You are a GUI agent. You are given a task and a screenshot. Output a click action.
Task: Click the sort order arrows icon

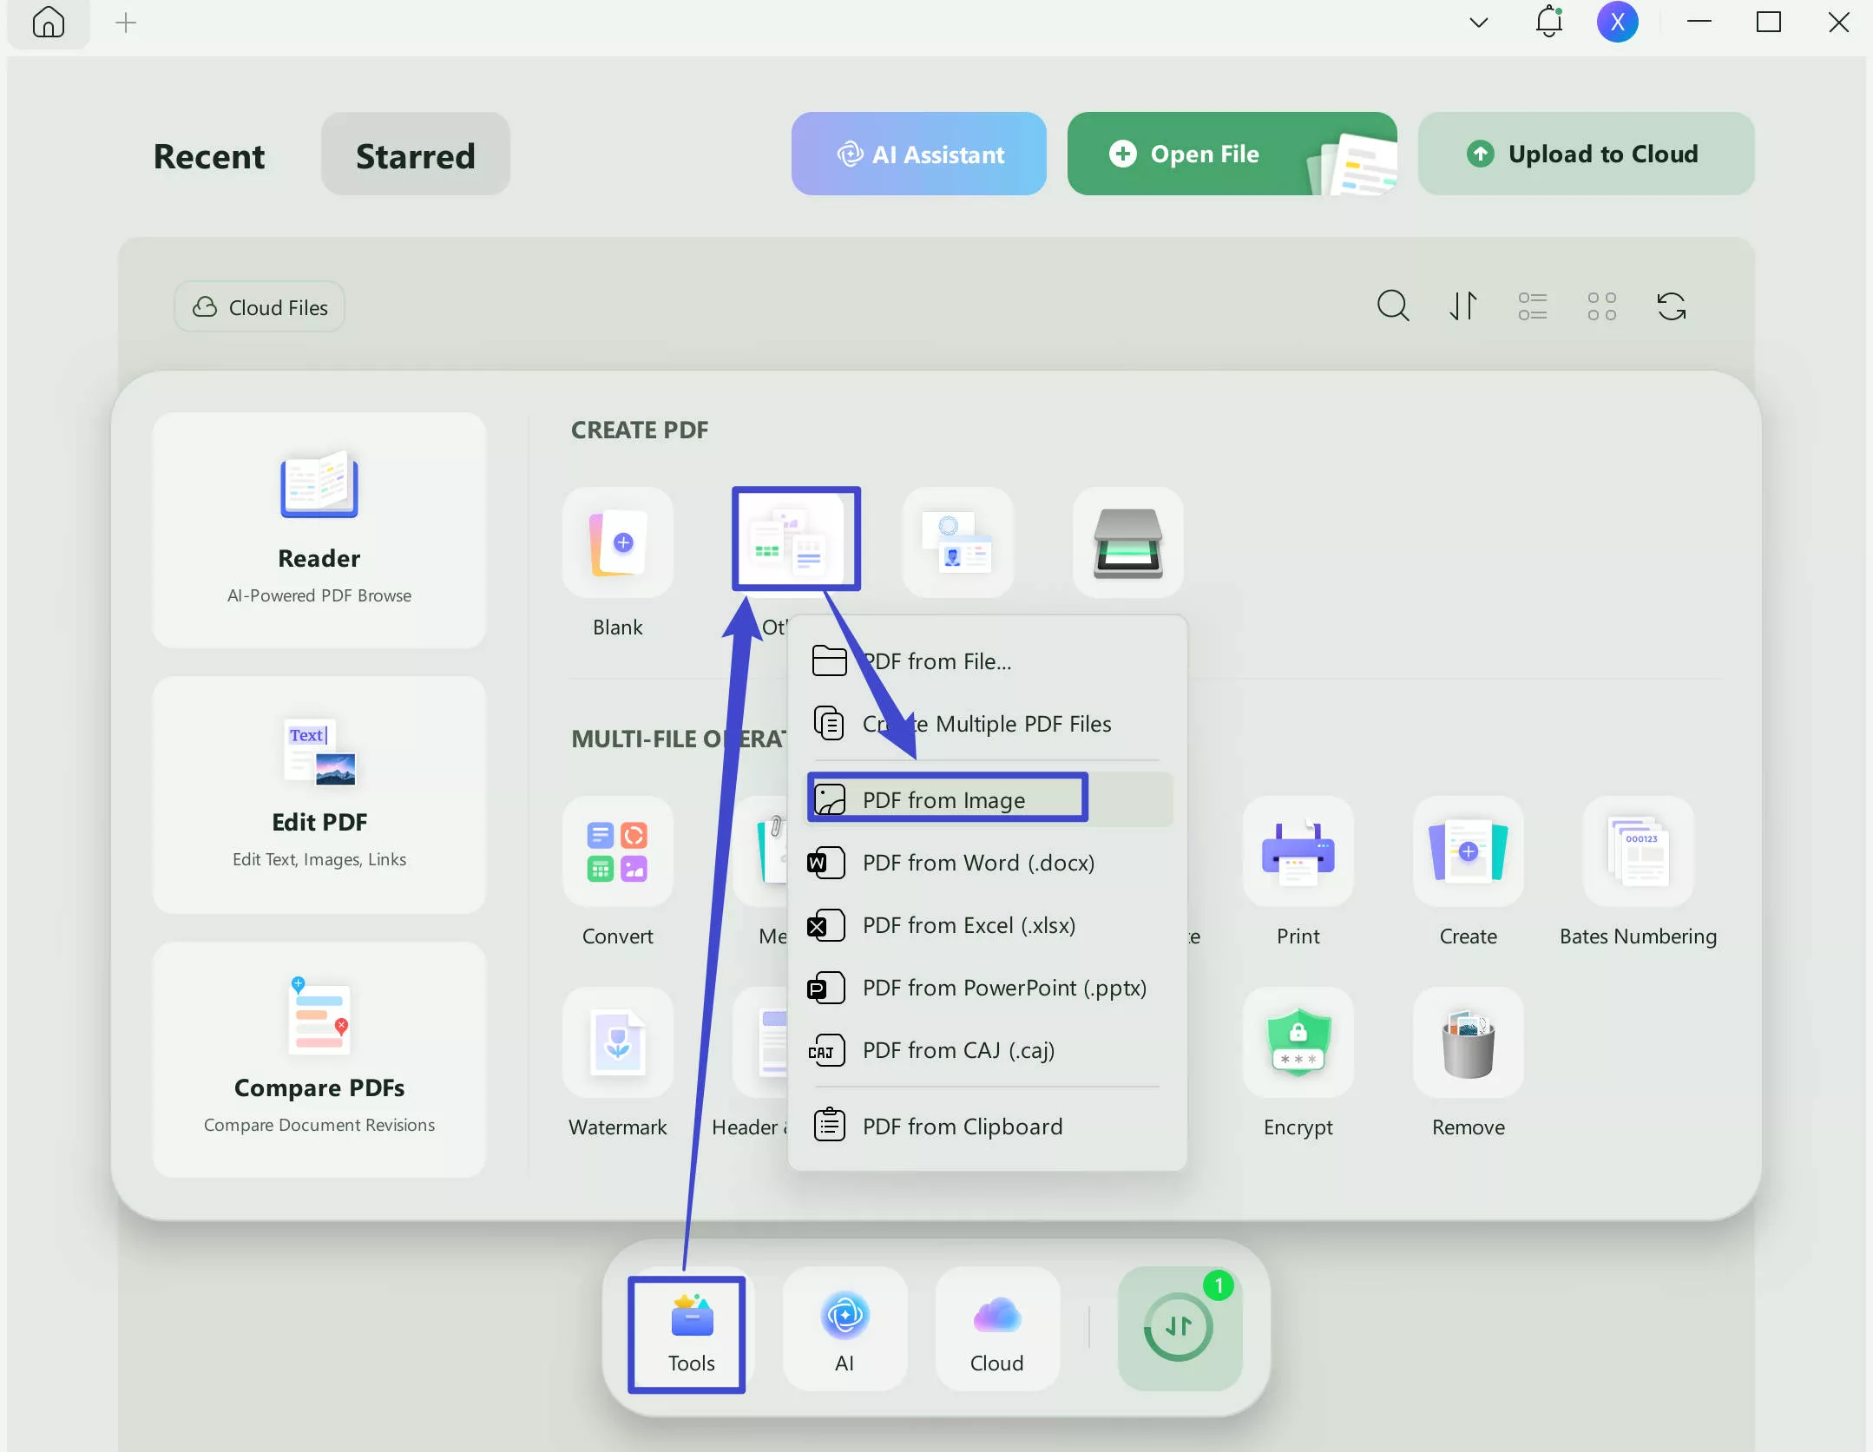(x=1462, y=306)
